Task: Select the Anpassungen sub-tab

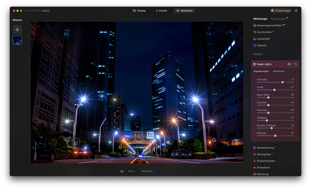Action: (261, 71)
